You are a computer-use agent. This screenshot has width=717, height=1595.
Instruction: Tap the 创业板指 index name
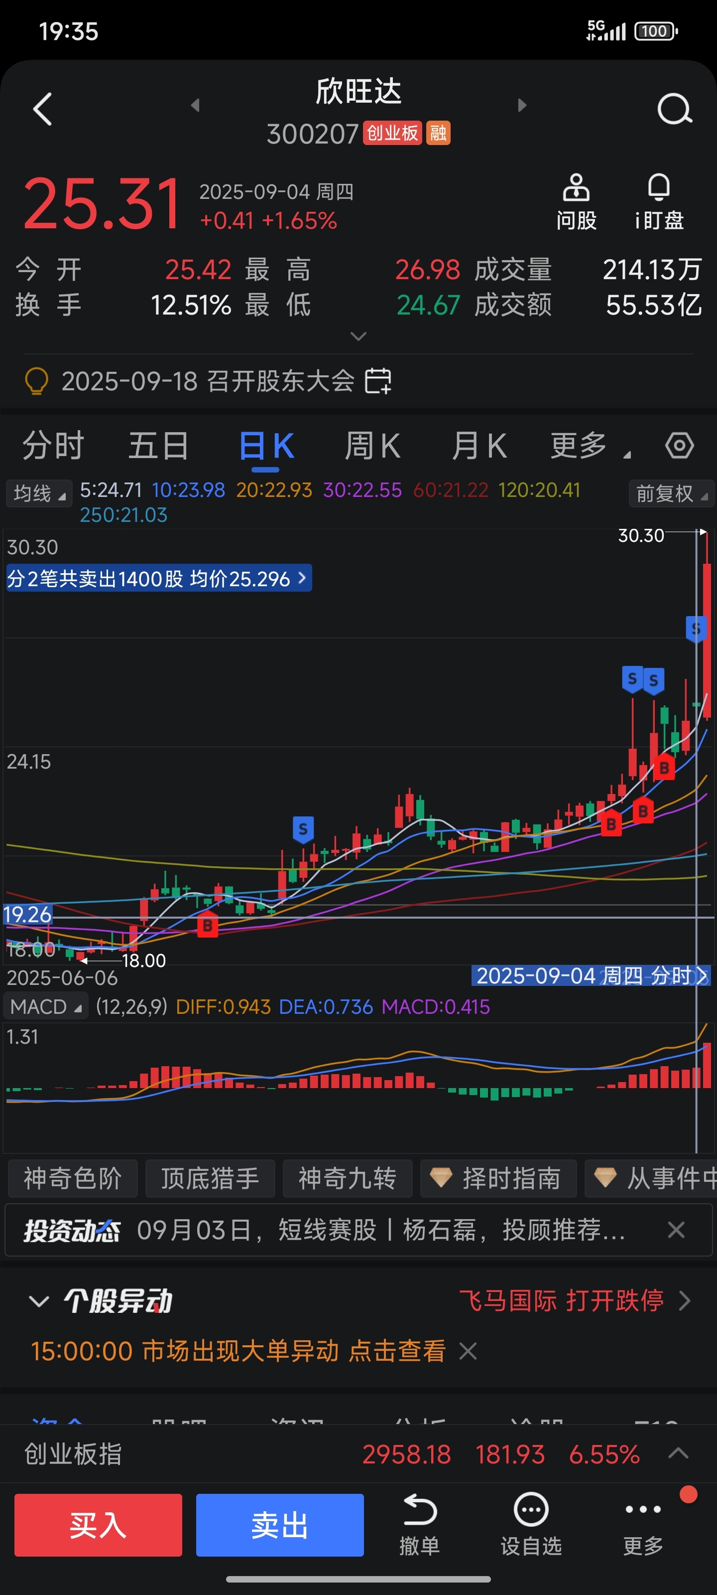[x=73, y=1453]
